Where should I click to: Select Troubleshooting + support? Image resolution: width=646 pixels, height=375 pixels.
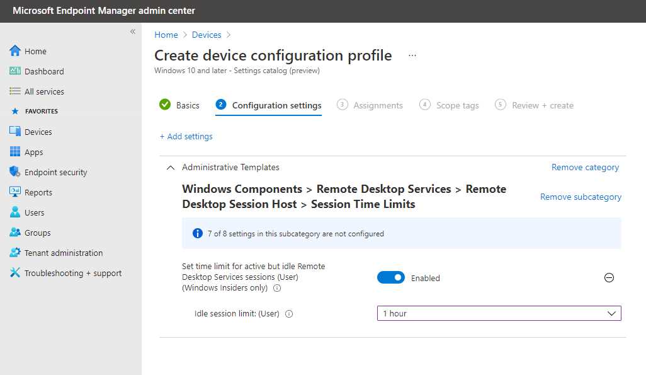(69, 272)
